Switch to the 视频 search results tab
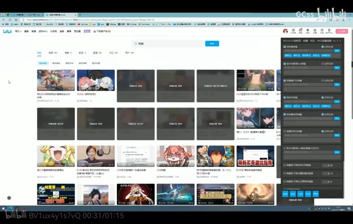 pyautogui.click(x=53, y=53)
